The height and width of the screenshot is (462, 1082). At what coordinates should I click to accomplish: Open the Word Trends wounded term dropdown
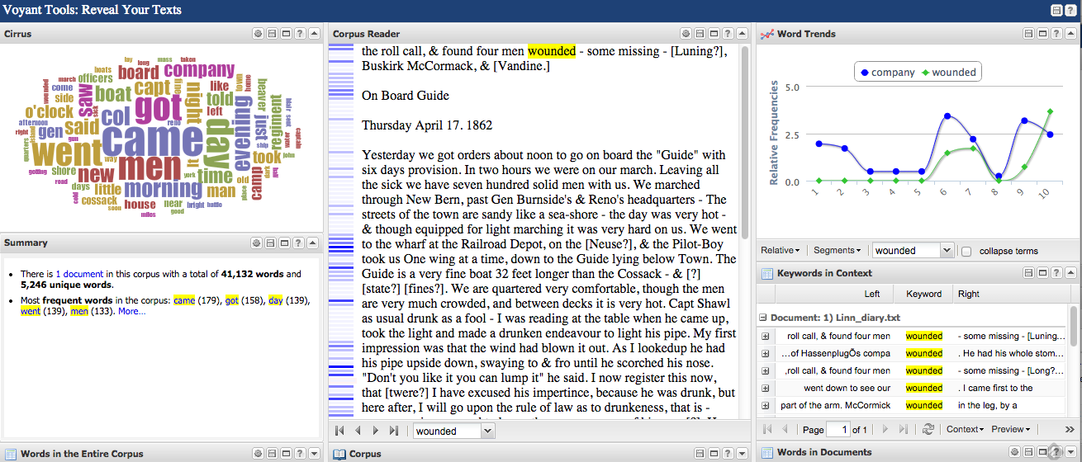(947, 251)
